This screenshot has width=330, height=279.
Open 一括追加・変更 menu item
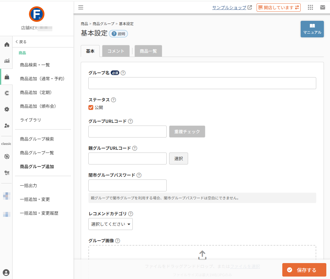35,199
